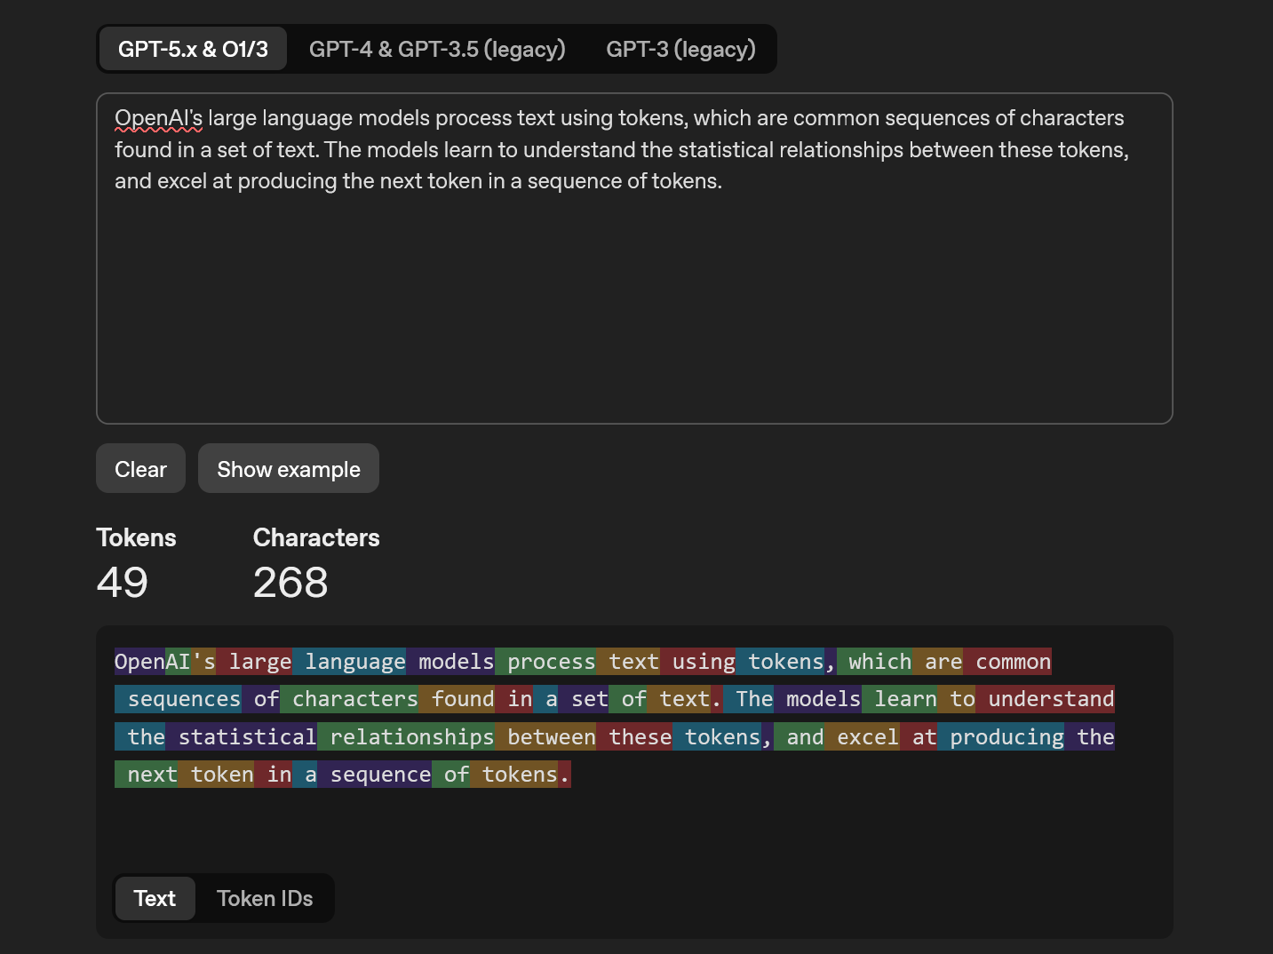Click the highlighted "AI" token in the output
1273x954 pixels.
pyautogui.click(x=178, y=662)
